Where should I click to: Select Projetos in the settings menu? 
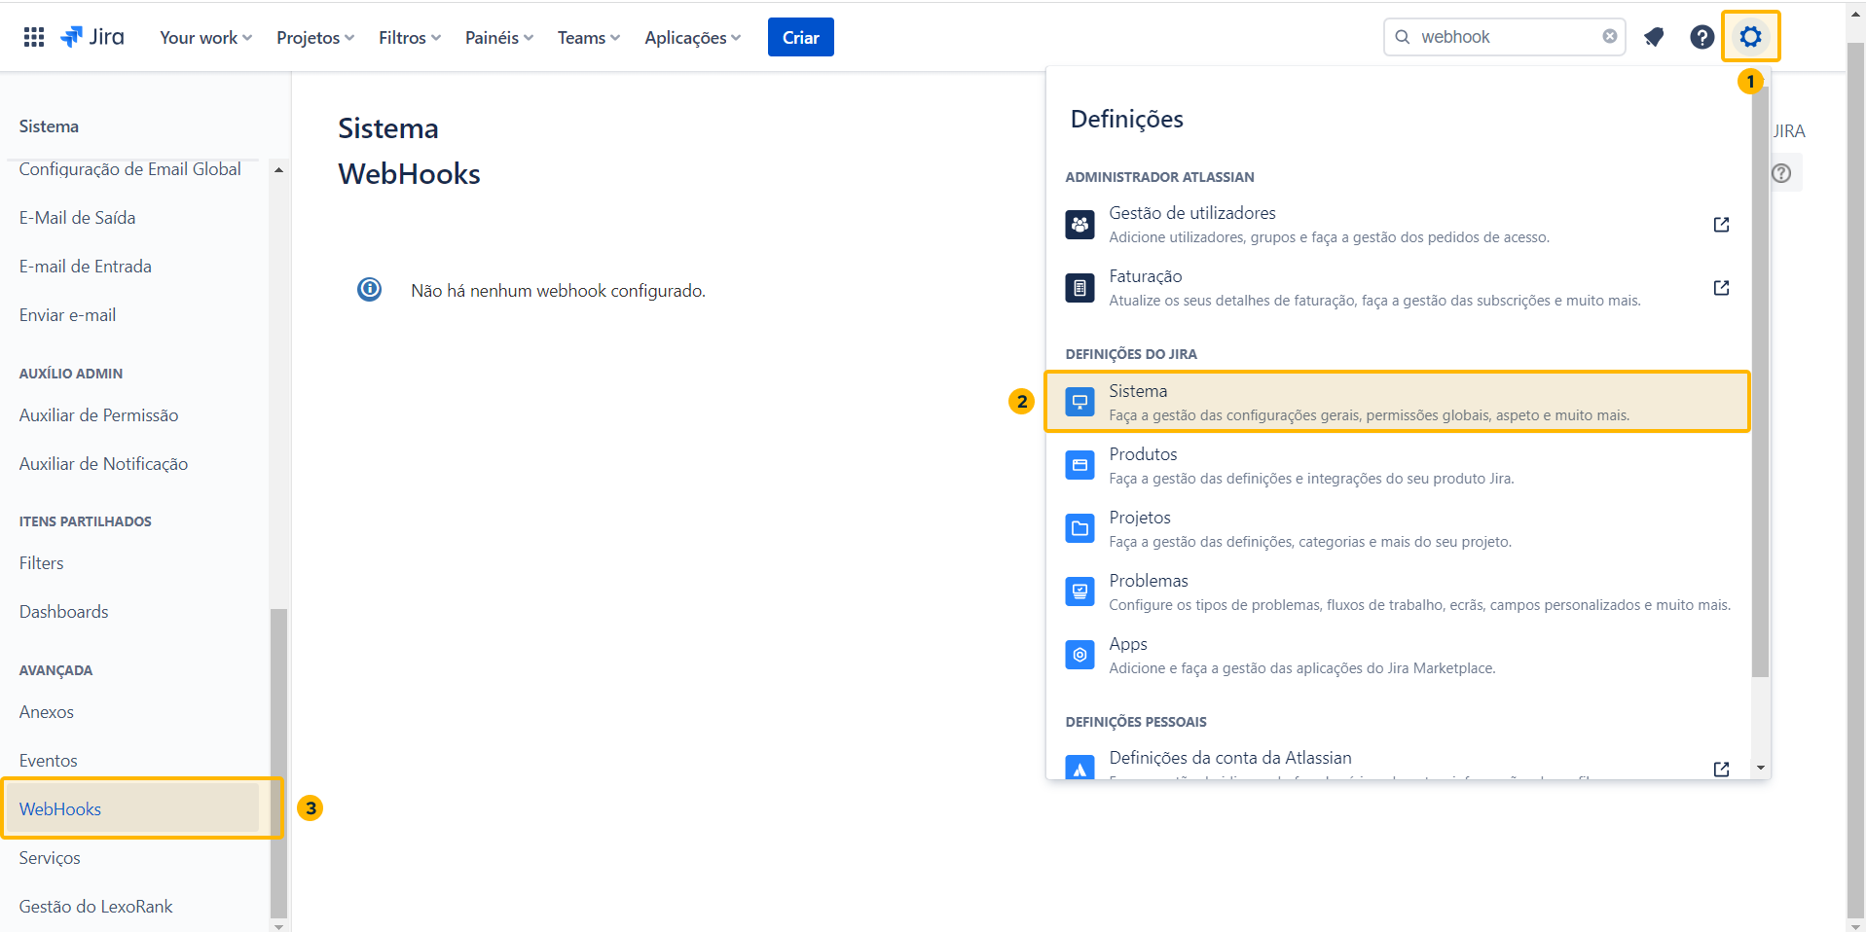(x=1397, y=528)
